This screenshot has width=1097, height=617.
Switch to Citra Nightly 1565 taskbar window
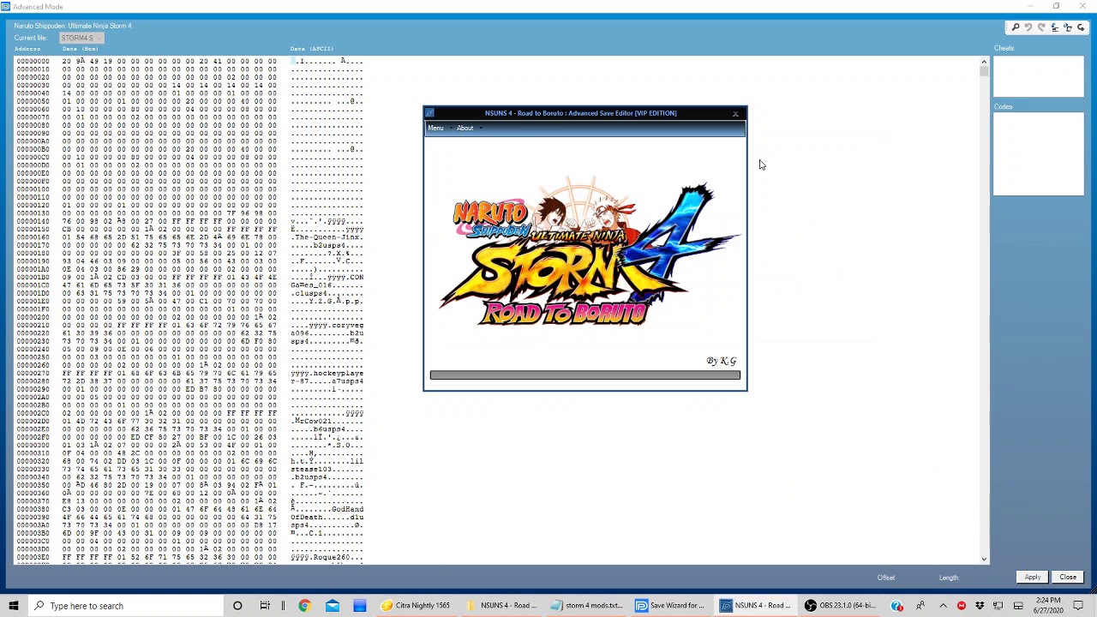tap(417, 606)
